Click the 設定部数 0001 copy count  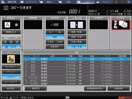coord(75,11)
